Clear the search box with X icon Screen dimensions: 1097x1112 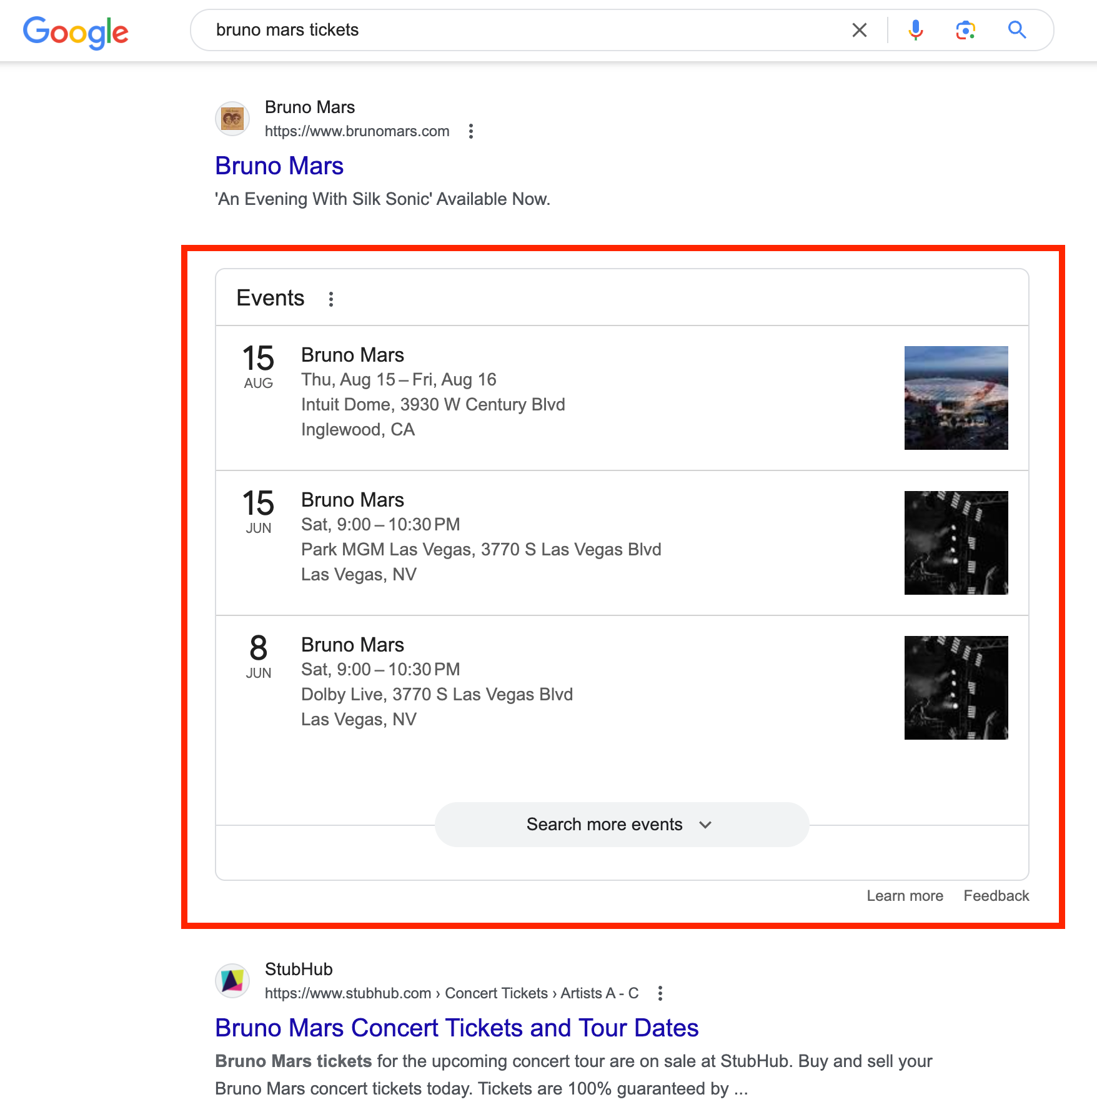pyautogui.click(x=860, y=30)
